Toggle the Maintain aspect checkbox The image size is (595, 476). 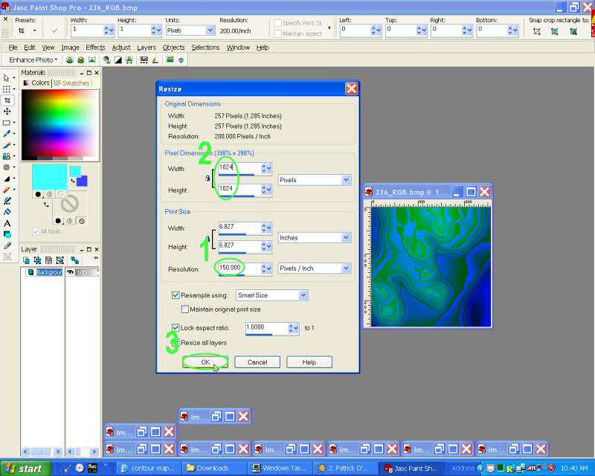coord(277,33)
